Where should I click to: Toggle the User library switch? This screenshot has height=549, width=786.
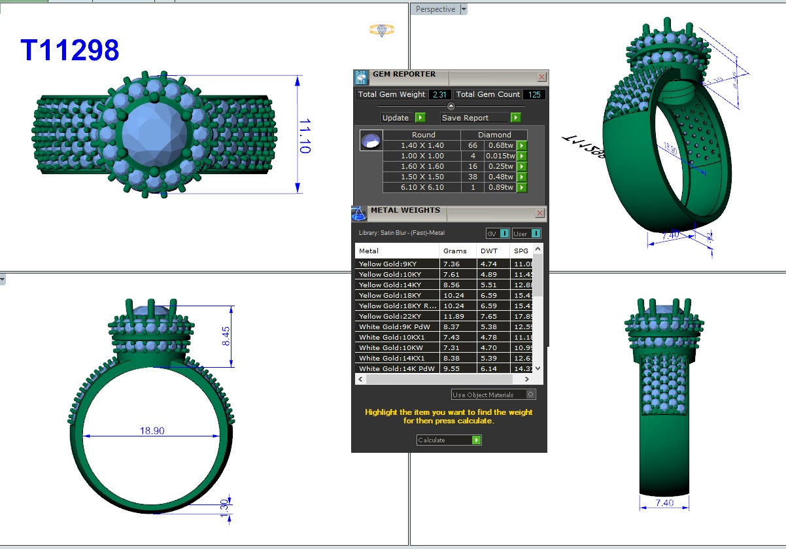pos(535,234)
